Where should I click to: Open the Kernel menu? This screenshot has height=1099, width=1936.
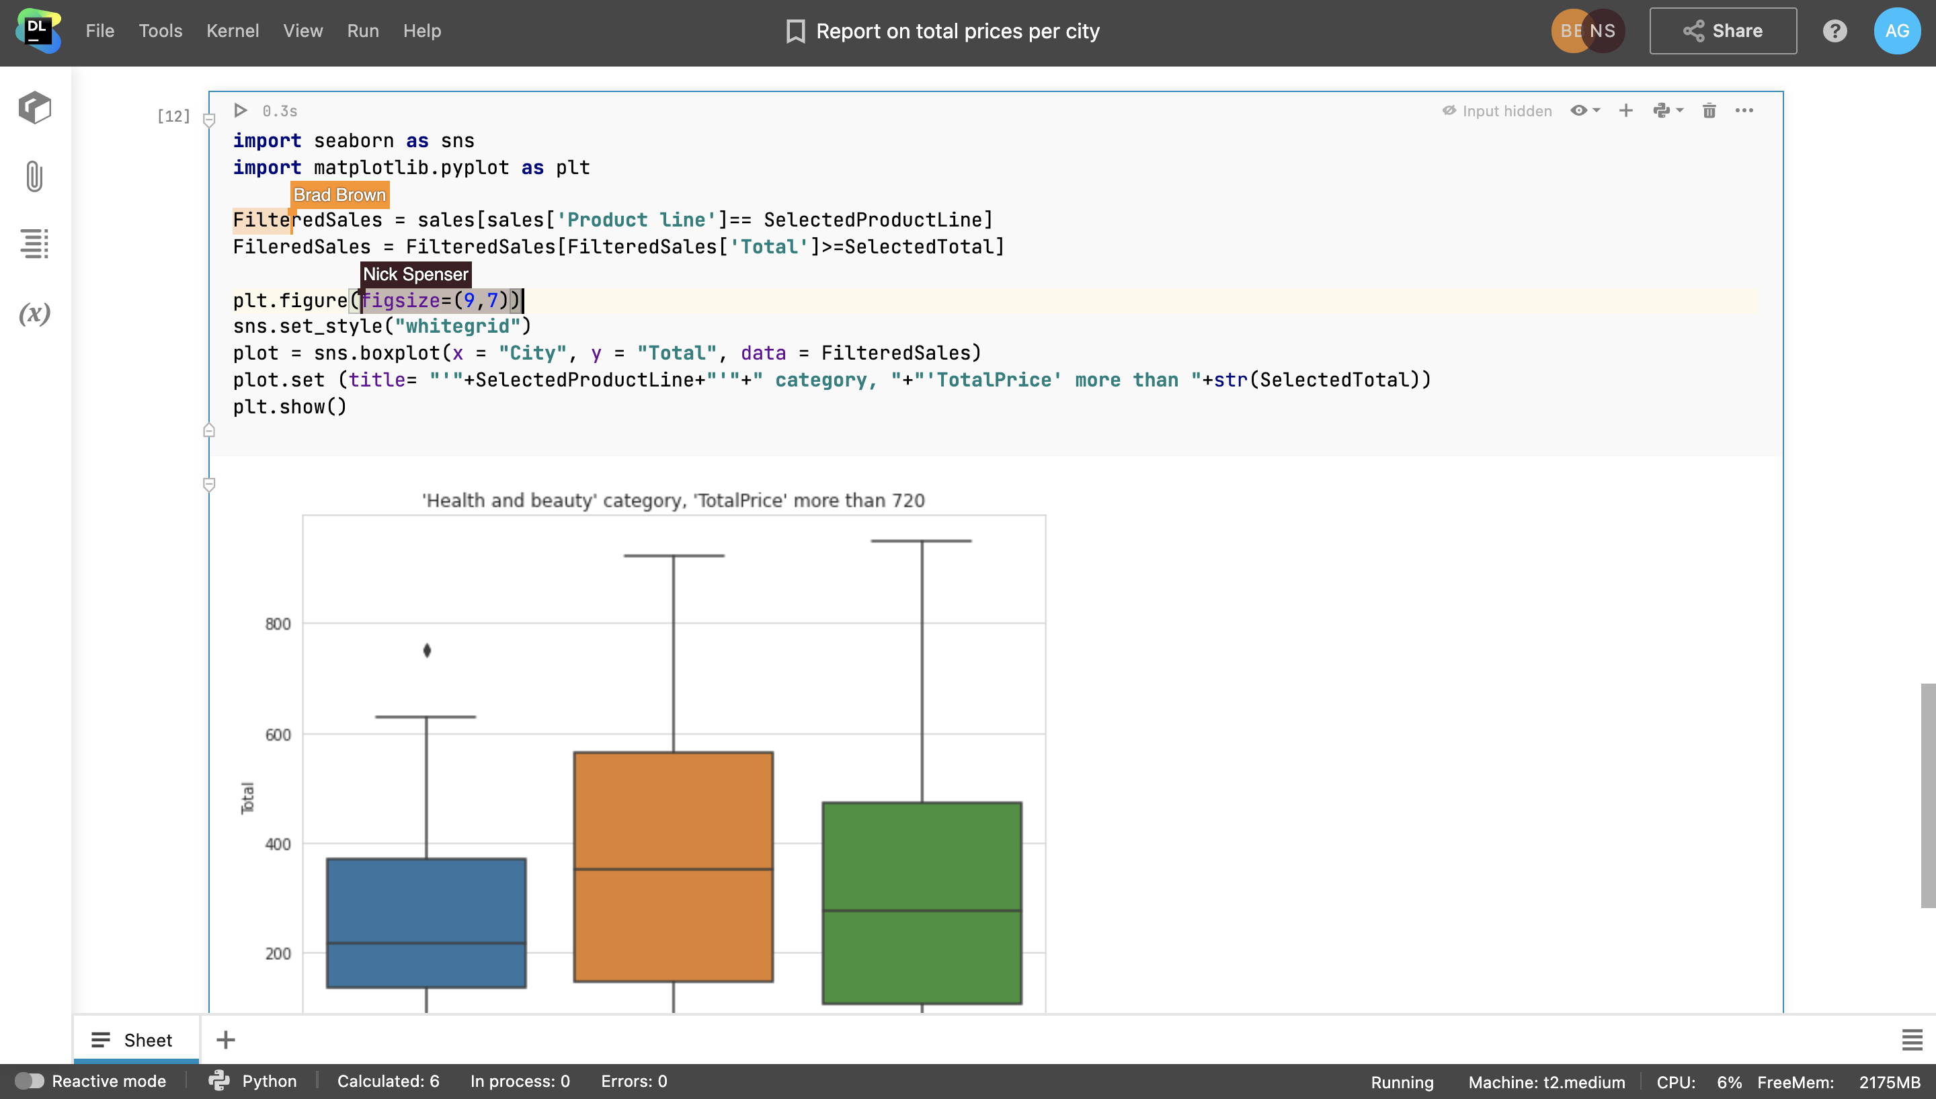click(233, 31)
